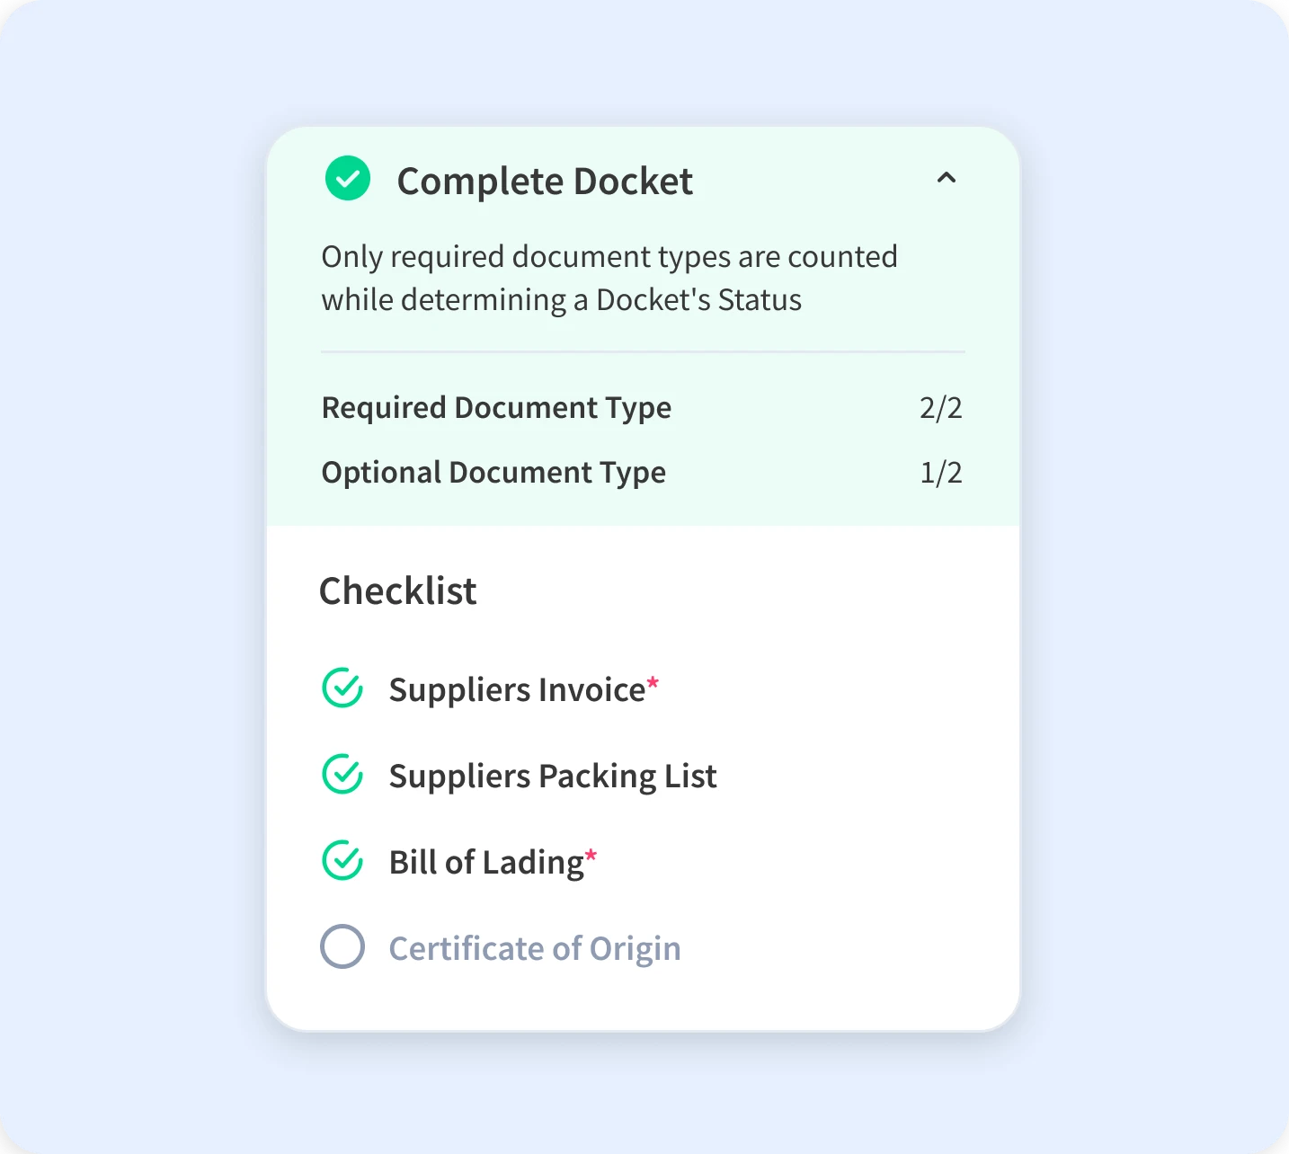Click the required asterisk next to Suppliers Invoice

coord(653,681)
